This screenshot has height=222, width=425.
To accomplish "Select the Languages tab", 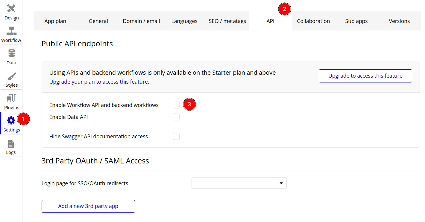I will coord(184,21).
